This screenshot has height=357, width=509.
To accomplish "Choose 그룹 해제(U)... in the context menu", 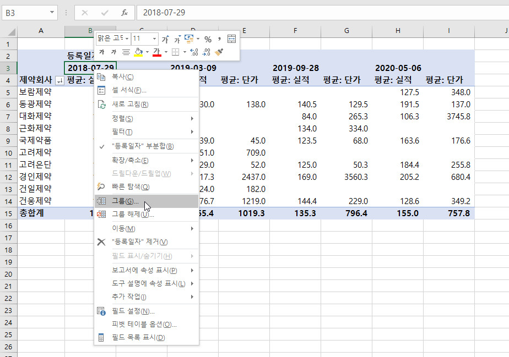I will pos(133,215).
